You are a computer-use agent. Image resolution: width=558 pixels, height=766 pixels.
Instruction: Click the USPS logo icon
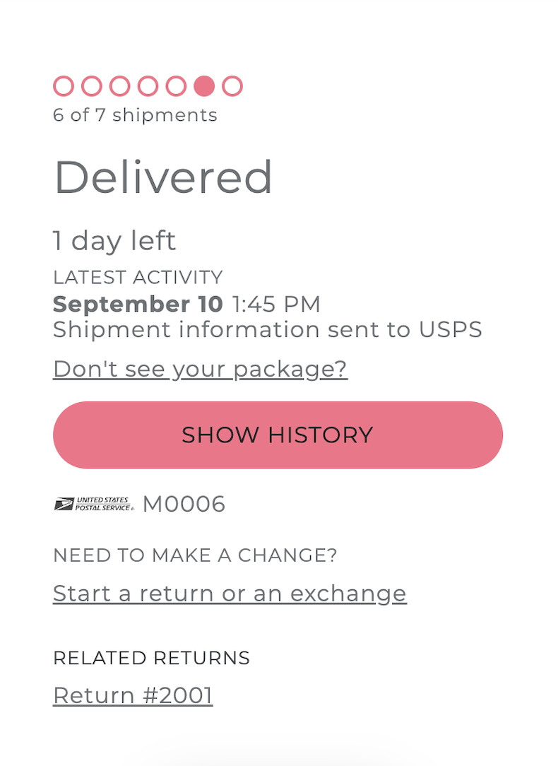94,504
